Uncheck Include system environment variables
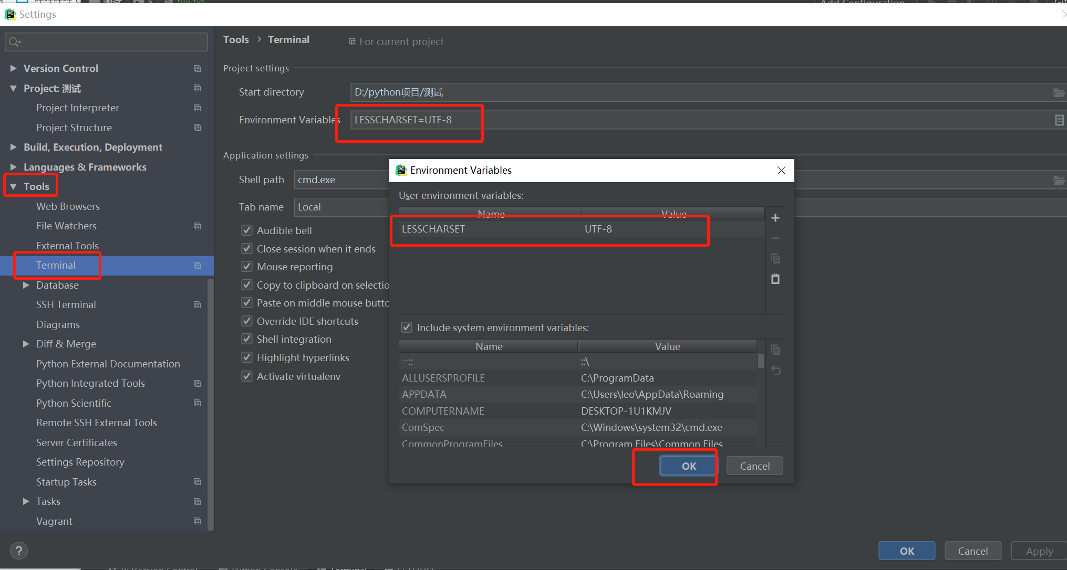 pos(407,328)
